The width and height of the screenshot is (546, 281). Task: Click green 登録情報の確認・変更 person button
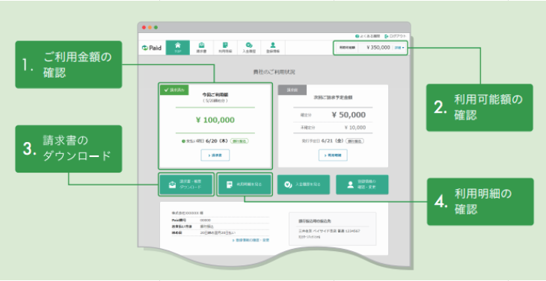coord(362,185)
